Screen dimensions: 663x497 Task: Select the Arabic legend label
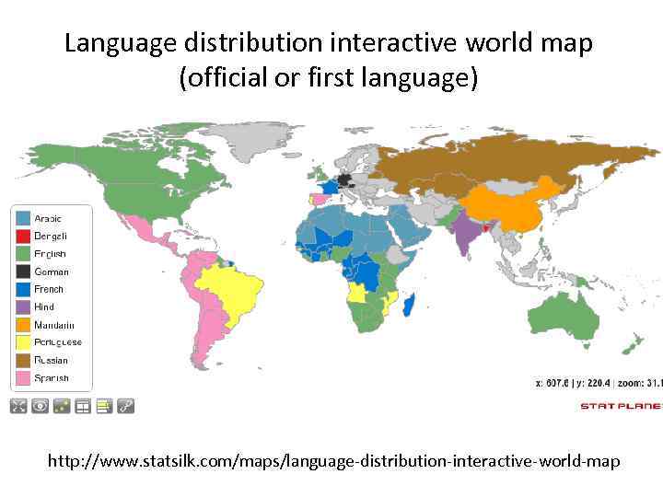[x=48, y=218]
